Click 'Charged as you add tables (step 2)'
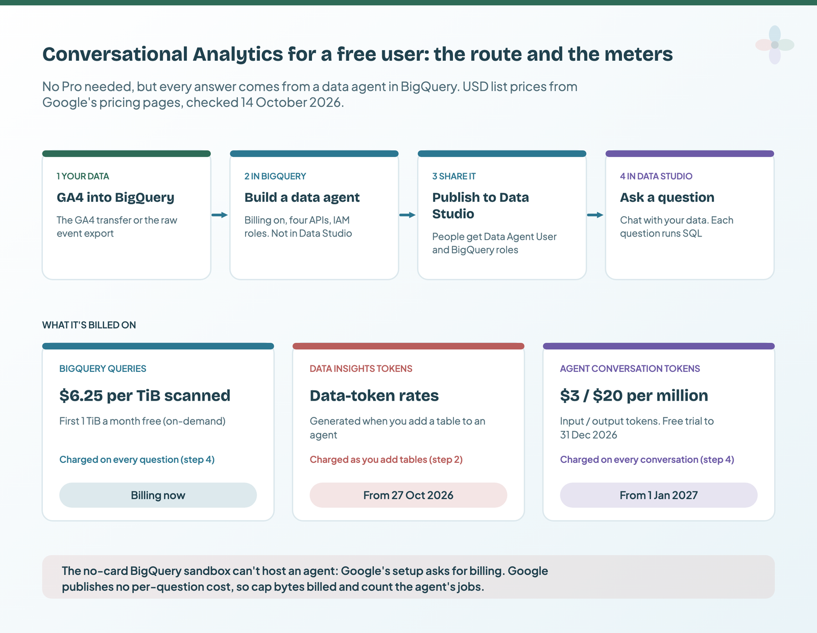Image resolution: width=817 pixels, height=633 pixels. point(386,459)
